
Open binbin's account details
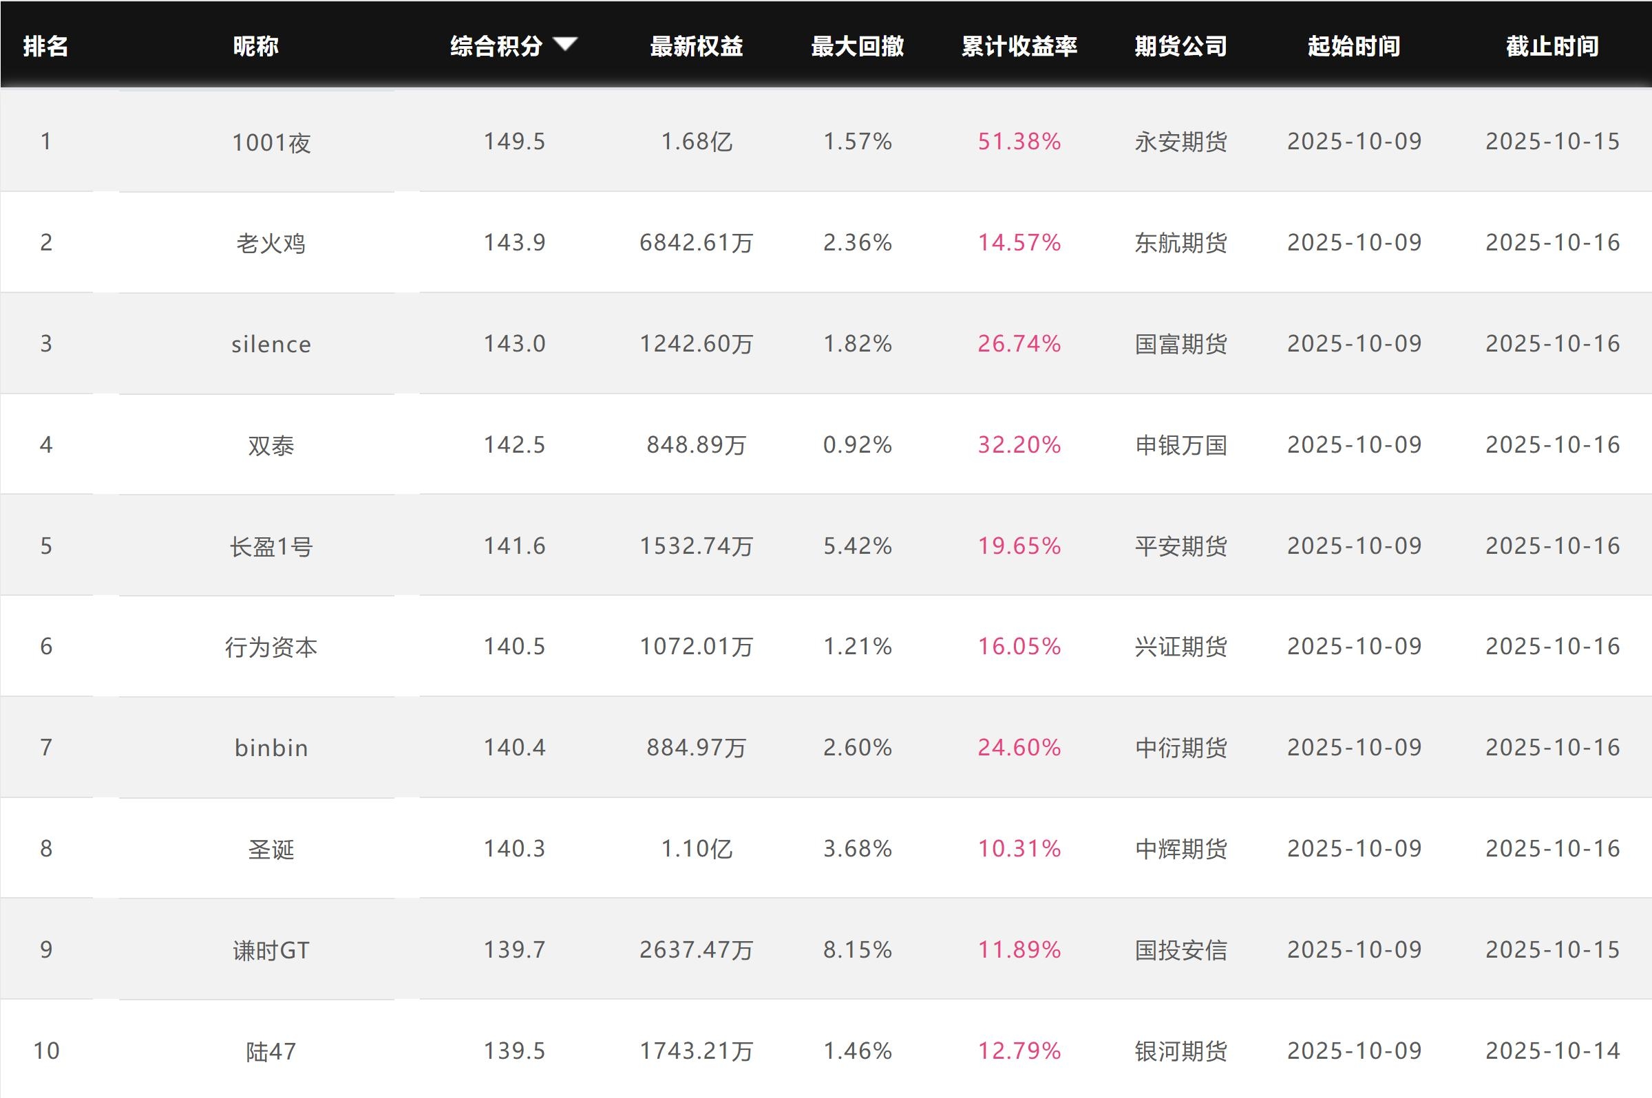point(271,748)
